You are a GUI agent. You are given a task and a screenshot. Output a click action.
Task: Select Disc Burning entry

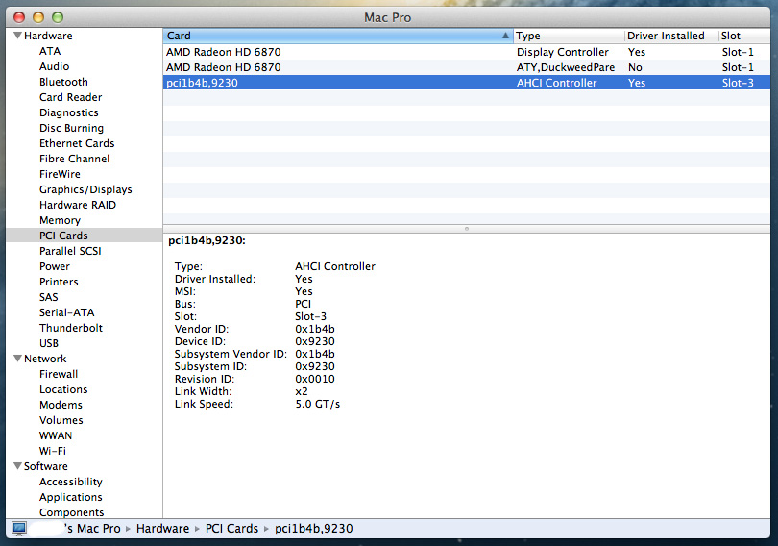(71, 128)
